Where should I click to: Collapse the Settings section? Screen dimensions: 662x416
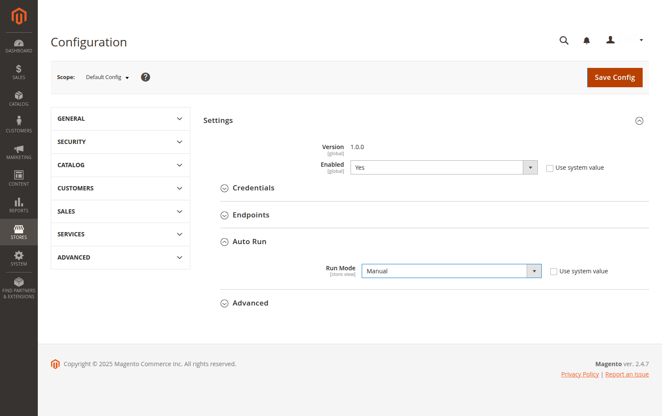pyautogui.click(x=639, y=121)
